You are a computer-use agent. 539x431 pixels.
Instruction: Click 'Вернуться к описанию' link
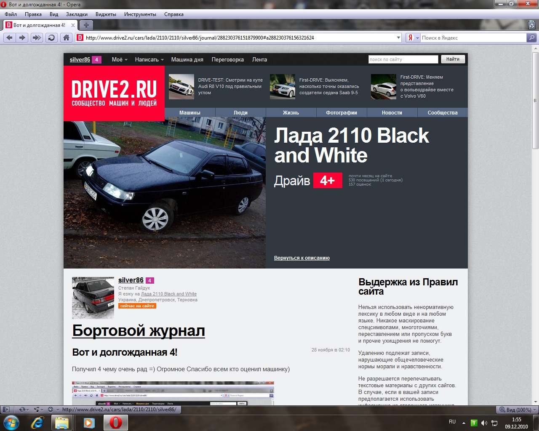(302, 258)
